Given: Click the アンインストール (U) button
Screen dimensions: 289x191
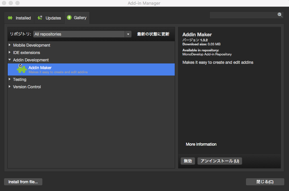Looking at the screenshot, I should point(220,161).
